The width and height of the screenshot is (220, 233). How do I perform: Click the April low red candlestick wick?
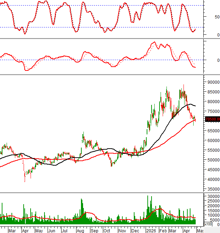25,176
